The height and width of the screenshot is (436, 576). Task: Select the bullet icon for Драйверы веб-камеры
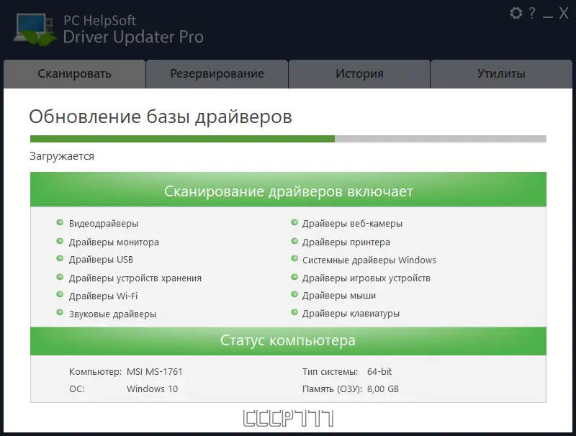294,224
